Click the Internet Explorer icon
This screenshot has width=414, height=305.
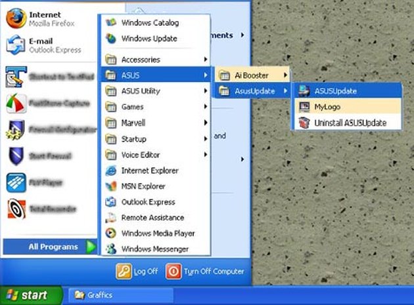[x=111, y=171]
